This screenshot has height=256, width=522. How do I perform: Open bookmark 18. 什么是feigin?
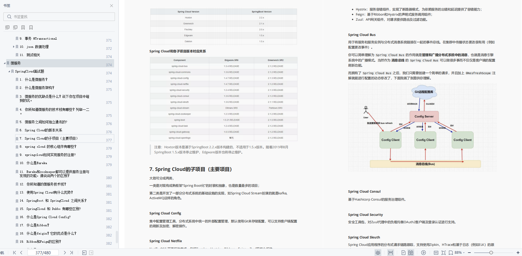coord(48,233)
